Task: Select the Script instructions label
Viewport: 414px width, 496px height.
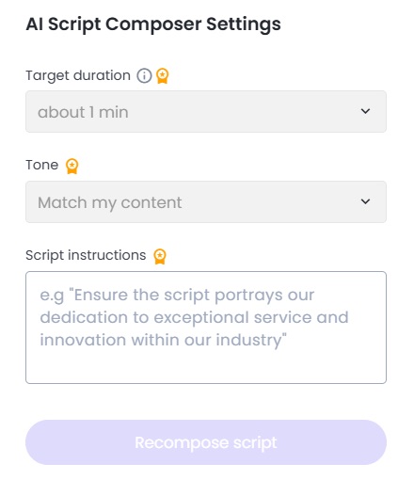Action: click(86, 255)
